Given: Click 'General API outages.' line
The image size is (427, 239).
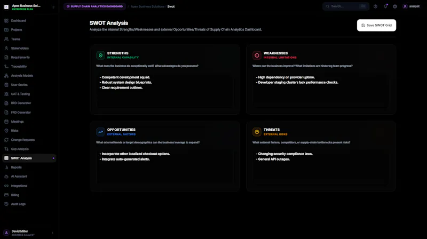Looking at the screenshot, I should click(273, 159).
